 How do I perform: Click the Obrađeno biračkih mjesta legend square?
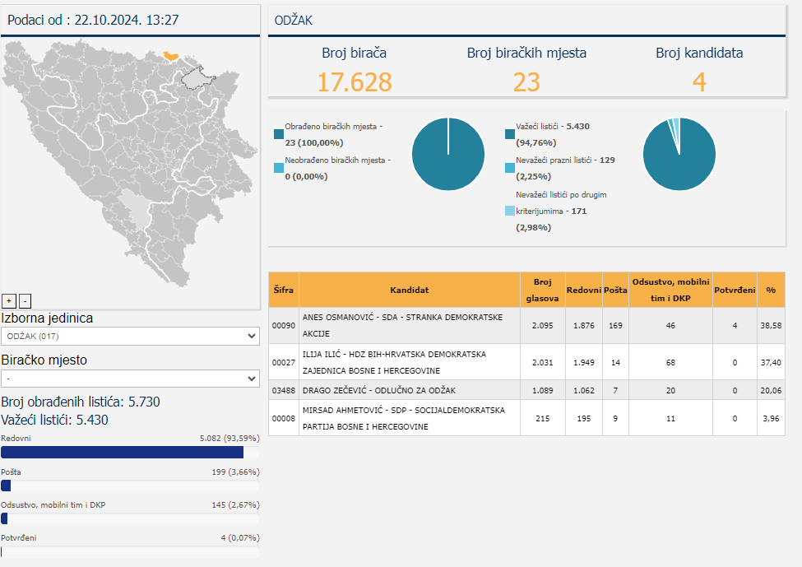pos(279,132)
